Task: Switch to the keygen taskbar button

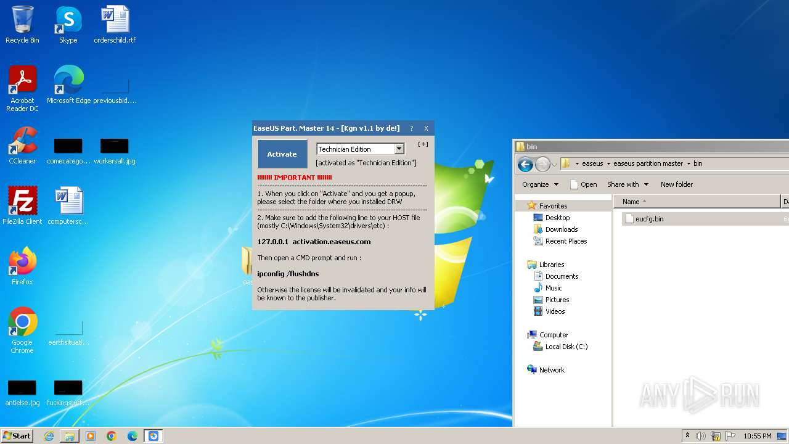Action: coord(153,436)
